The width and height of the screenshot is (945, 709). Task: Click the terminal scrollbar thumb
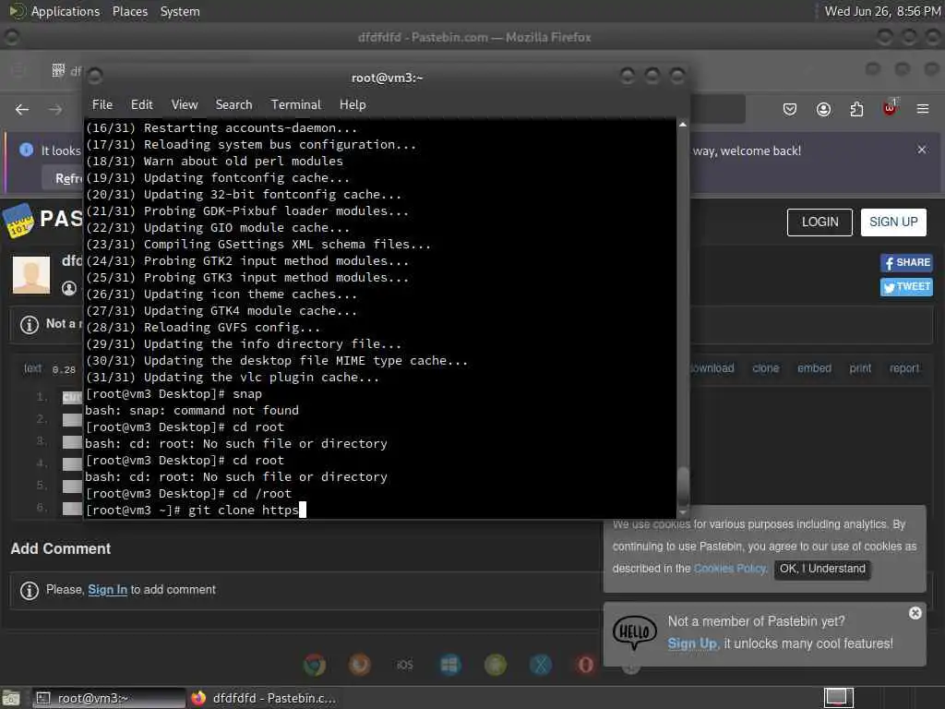pyautogui.click(x=683, y=486)
